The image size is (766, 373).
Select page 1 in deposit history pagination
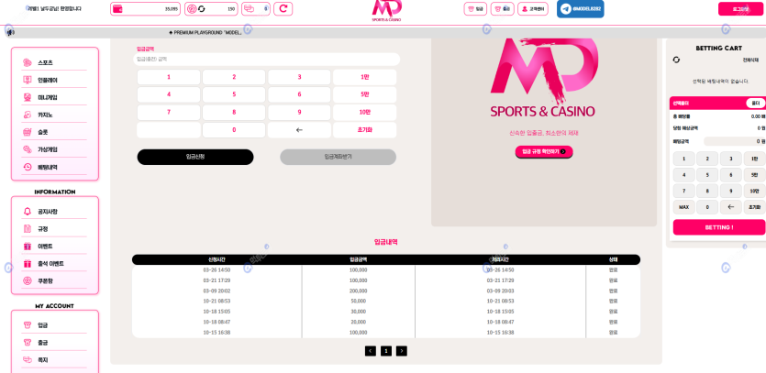tap(386, 350)
